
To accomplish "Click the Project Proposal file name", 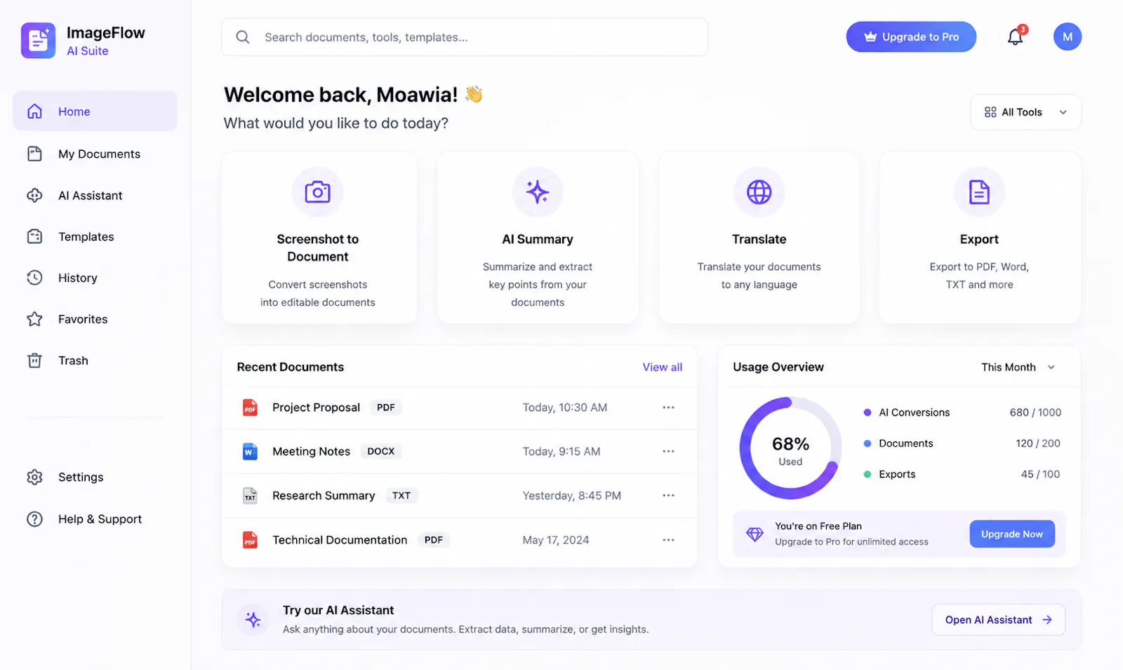I will coord(316,408).
